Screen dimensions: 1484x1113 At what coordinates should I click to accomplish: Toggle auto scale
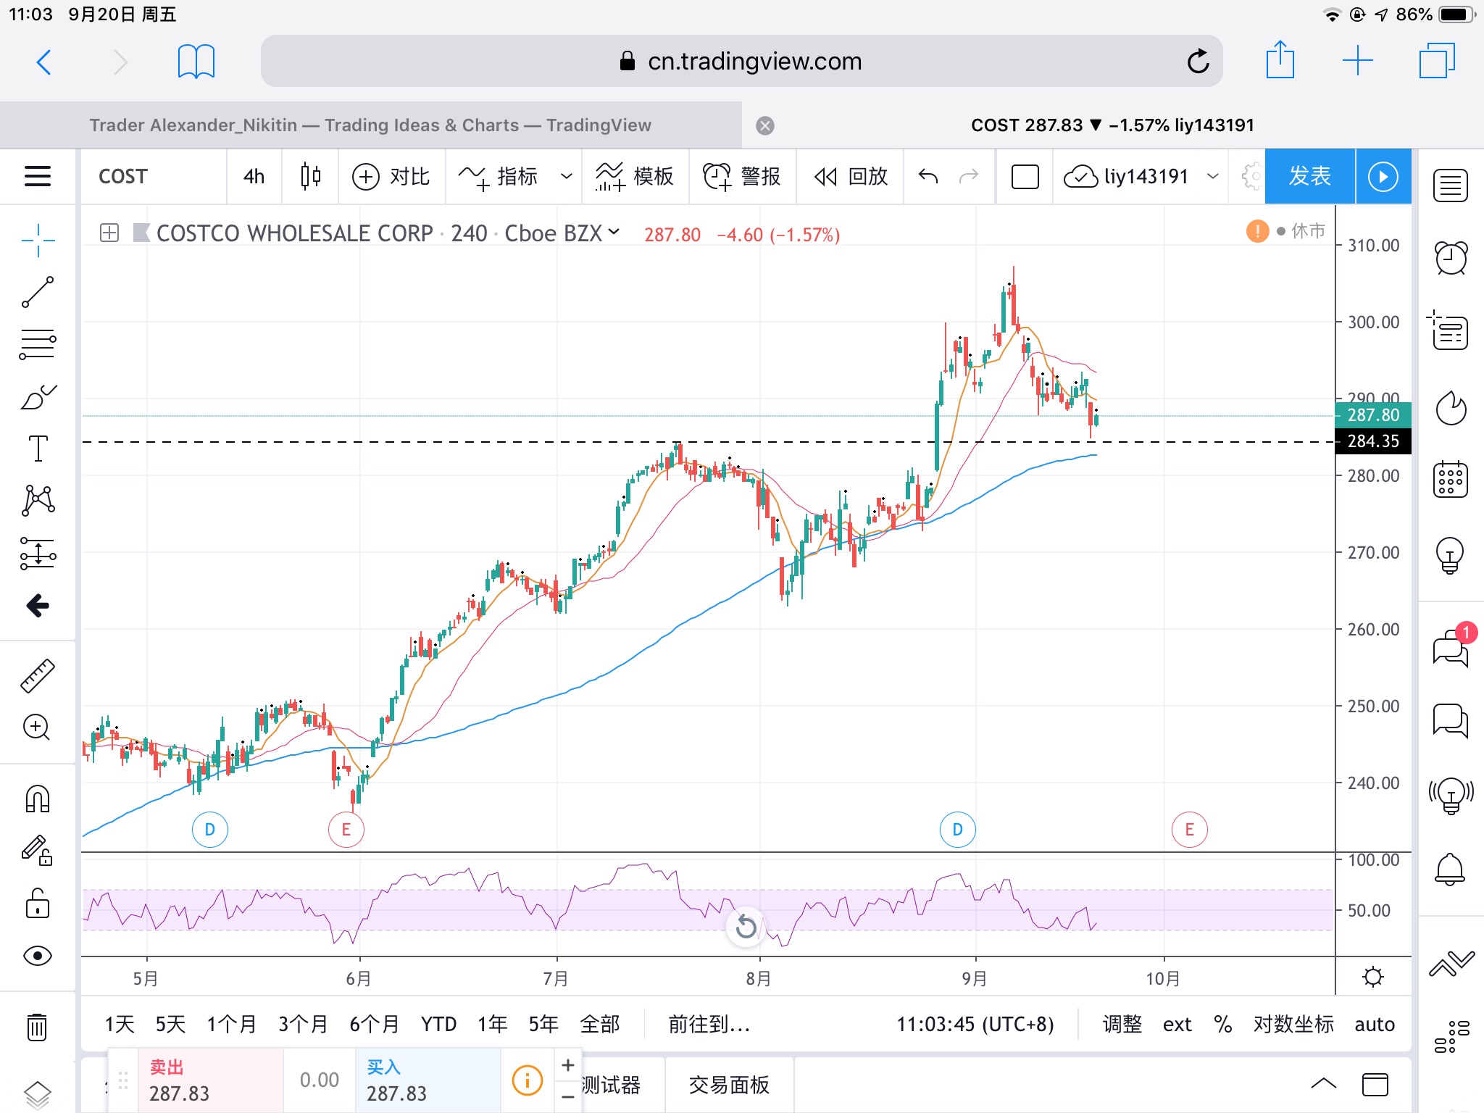point(1375,1024)
